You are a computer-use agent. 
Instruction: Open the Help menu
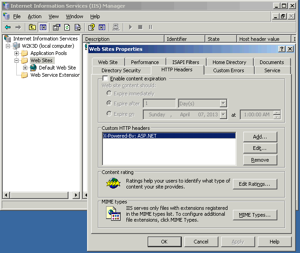click(95, 16)
